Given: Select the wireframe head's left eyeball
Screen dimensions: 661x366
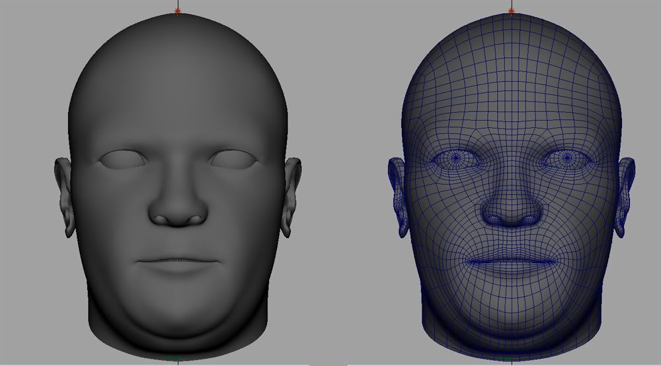Looking at the screenshot, I should pyautogui.click(x=456, y=158).
